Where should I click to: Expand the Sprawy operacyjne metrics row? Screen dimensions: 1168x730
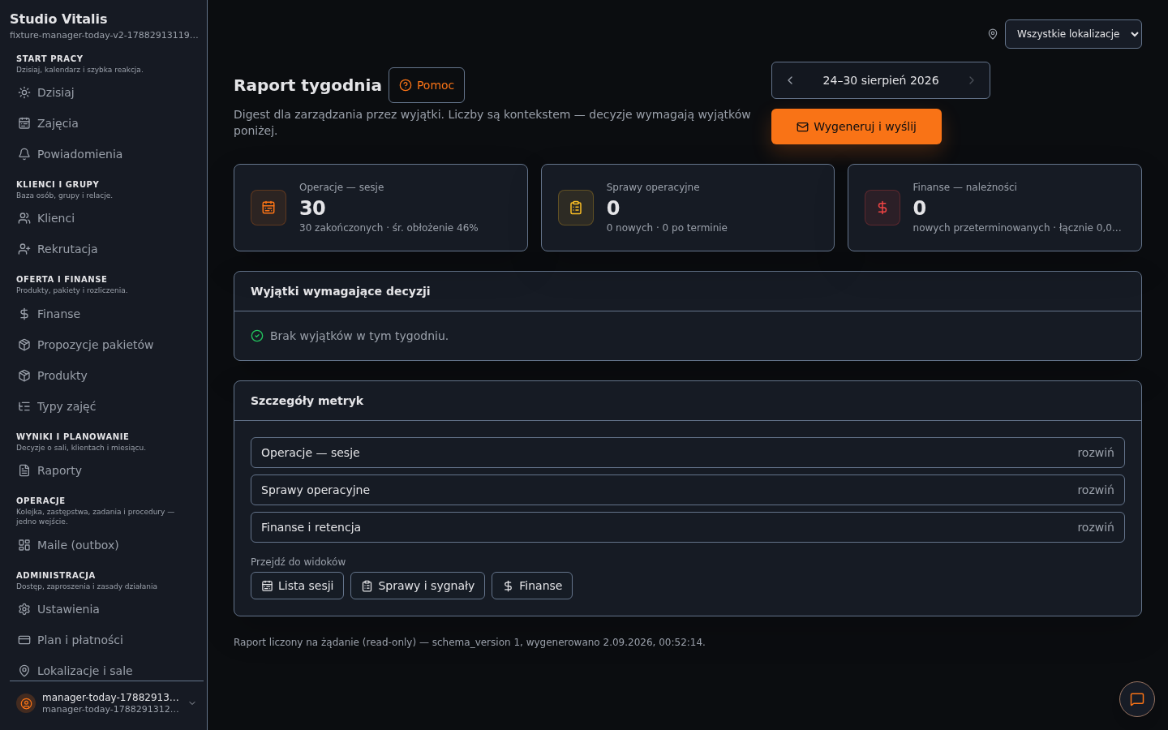click(688, 490)
